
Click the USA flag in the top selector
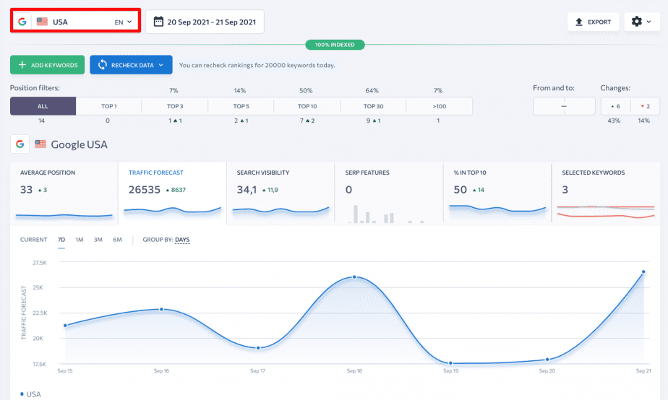[x=42, y=22]
